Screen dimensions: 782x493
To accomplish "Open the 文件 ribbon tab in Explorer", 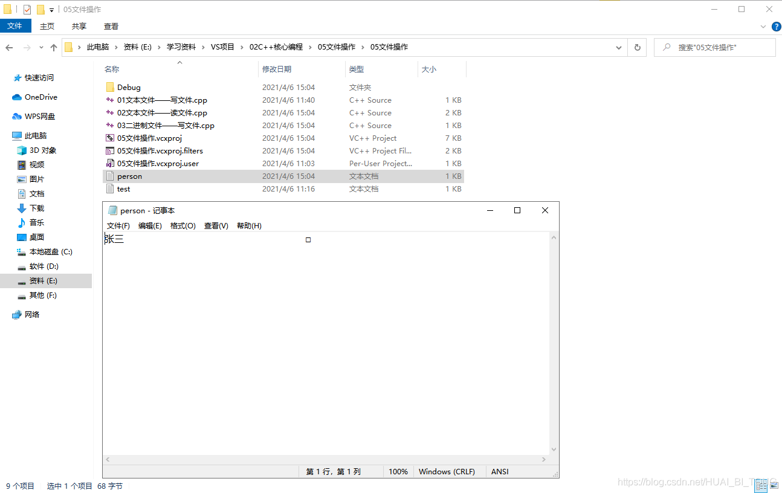I will (x=15, y=26).
